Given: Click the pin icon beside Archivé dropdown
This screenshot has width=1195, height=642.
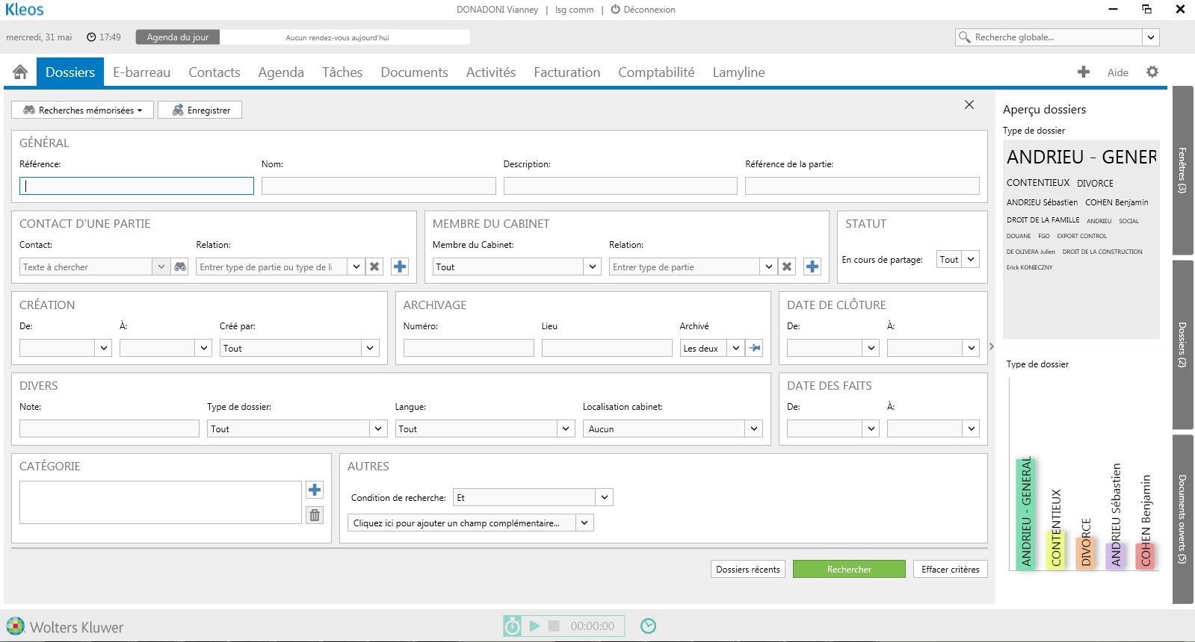Looking at the screenshot, I should pos(755,348).
